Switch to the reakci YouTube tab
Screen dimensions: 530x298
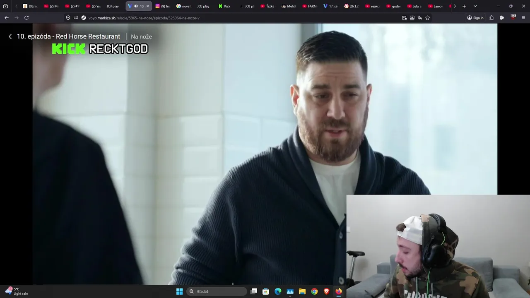[373, 6]
